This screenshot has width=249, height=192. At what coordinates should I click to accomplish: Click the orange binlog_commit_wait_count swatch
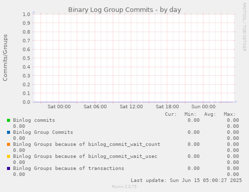[9, 144]
